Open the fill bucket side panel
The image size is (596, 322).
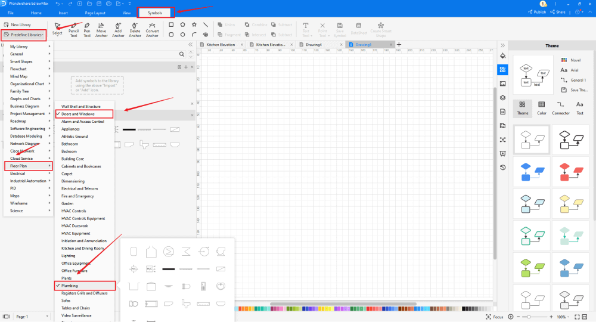pyautogui.click(x=502, y=55)
